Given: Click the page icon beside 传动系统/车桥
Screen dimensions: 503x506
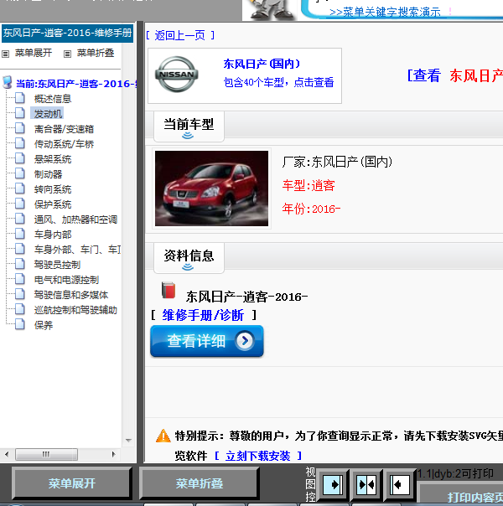Looking at the screenshot, I should (x=19, y=143).
